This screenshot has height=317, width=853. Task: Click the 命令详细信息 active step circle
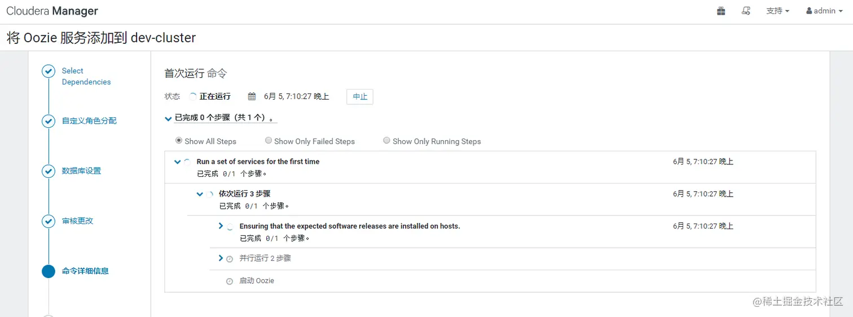coord(49,271)
